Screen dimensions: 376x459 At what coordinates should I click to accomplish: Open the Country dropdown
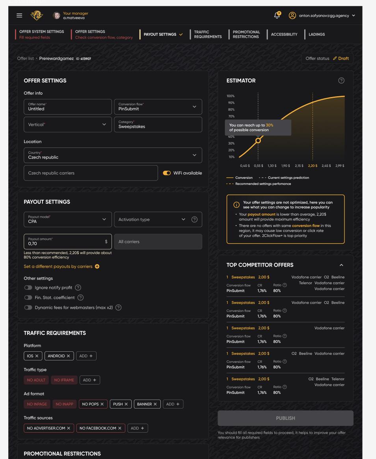click(x=113, y=155)
